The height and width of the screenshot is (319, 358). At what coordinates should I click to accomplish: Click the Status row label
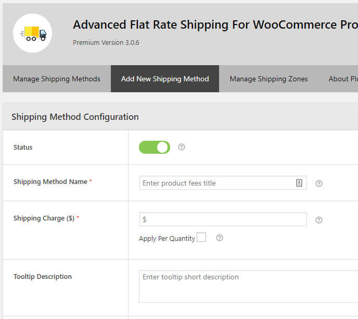coord(23,148)
